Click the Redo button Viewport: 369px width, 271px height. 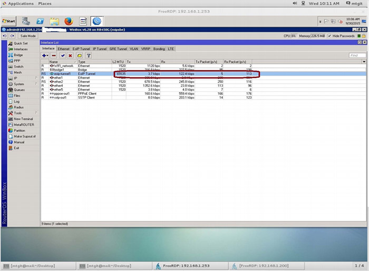point(12,36)
